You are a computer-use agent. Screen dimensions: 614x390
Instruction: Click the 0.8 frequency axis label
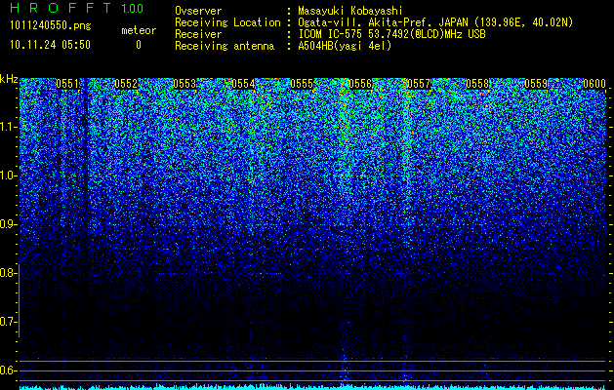[x=9, y=273]
